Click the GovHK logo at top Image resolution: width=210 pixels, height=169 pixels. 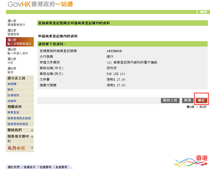coord(40,4)
